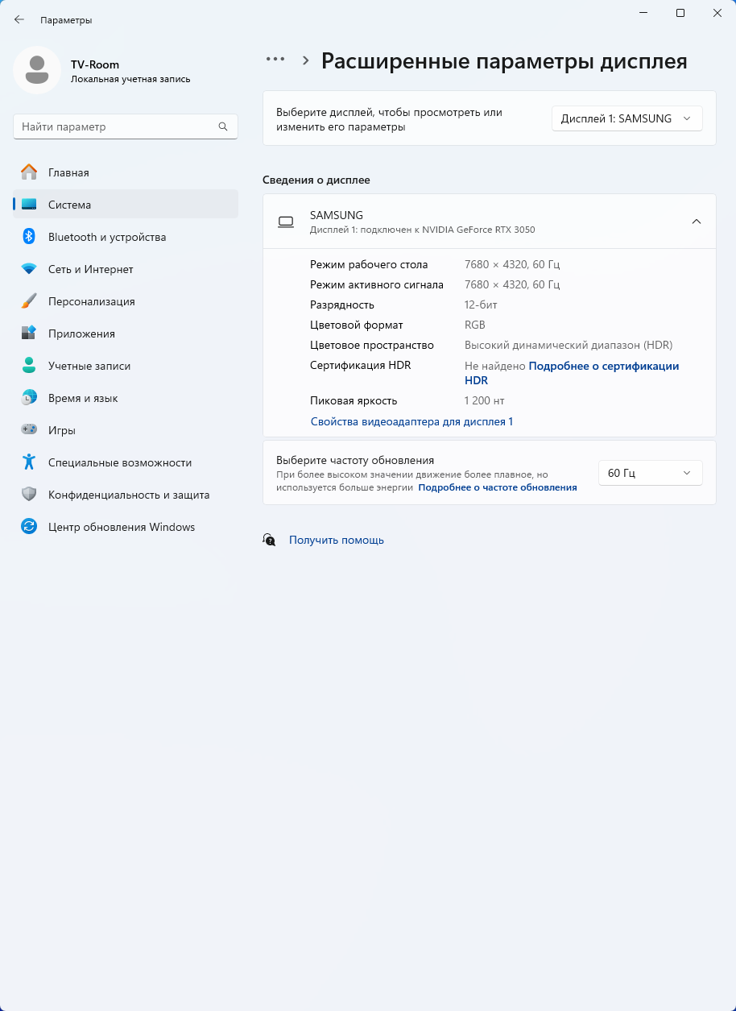This screenshot has width=736, height=1011.
Task: Click the search magnifier icon
Action: [x=223, y=126]
